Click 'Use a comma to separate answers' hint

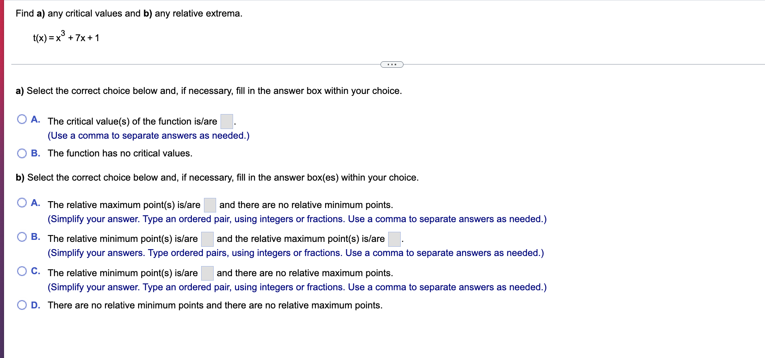149,135
